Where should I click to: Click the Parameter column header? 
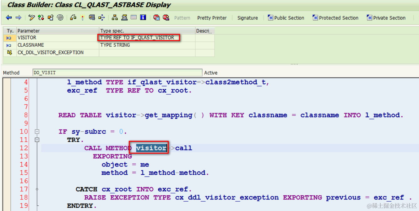click(57, 31)
